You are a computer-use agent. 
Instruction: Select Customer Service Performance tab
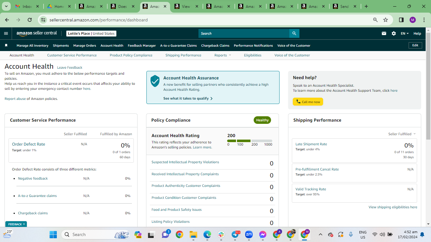(x=72, y=55)
